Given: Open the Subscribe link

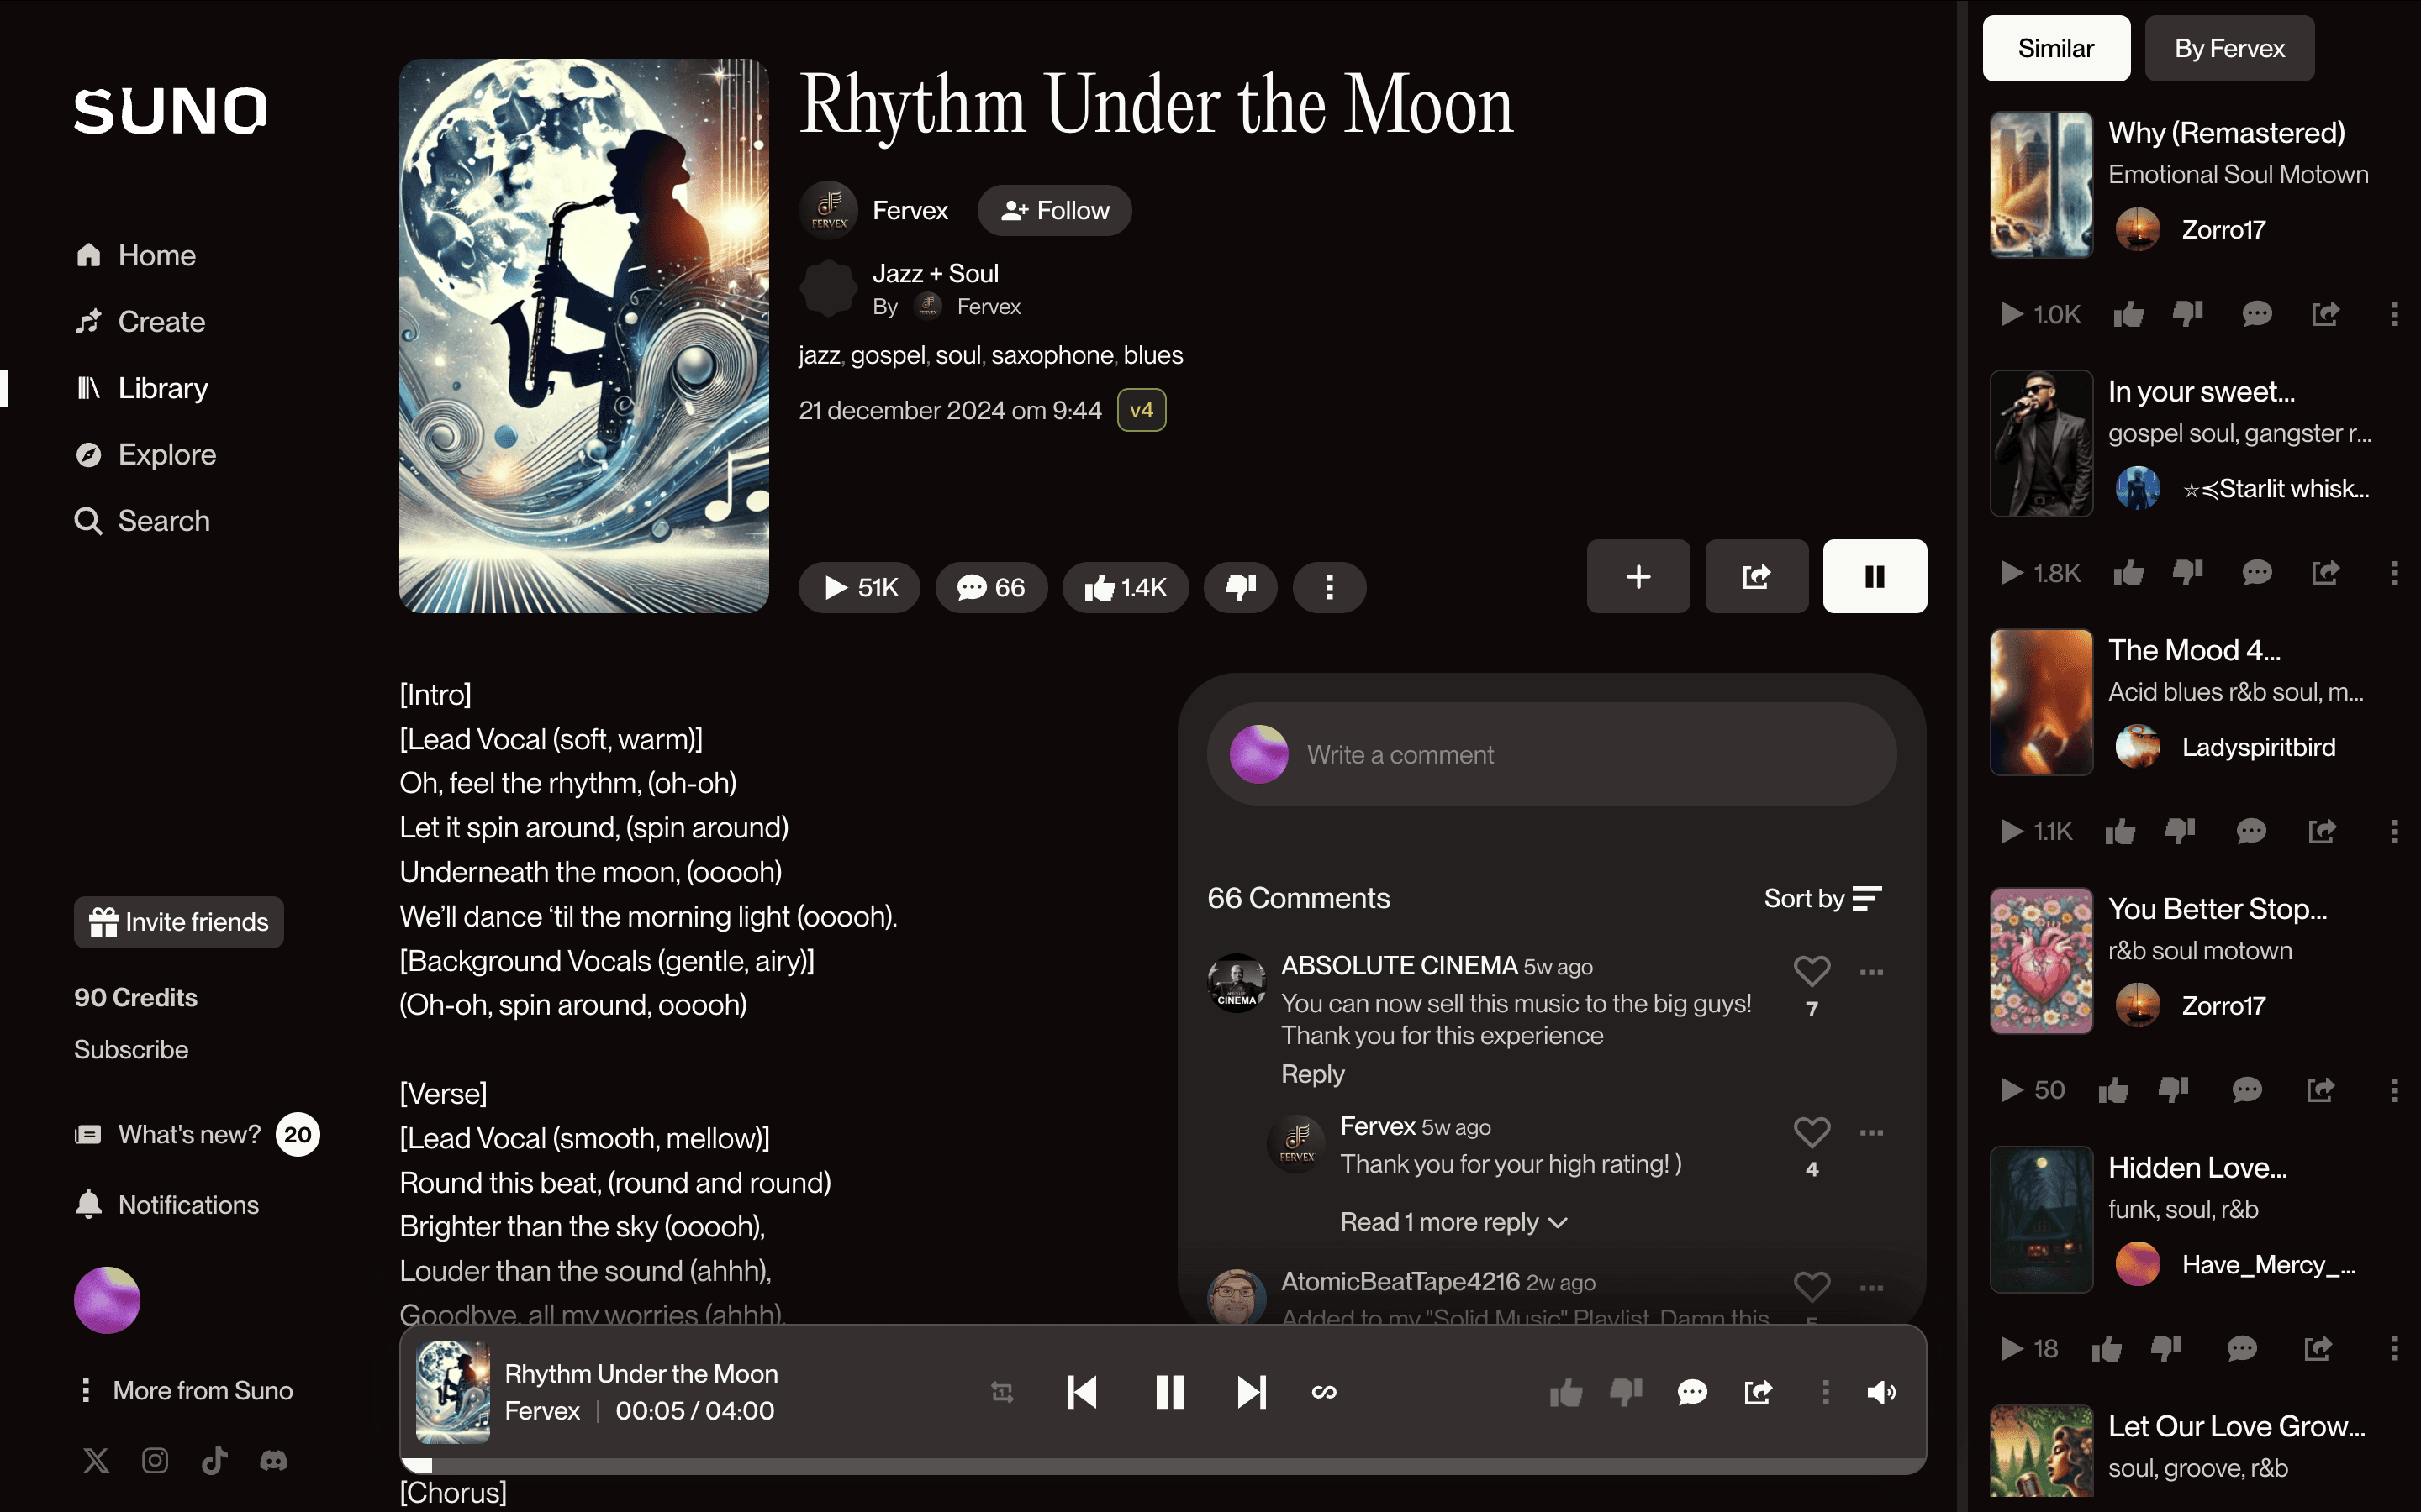Looking at the screenshot, I should (131, 1049).
